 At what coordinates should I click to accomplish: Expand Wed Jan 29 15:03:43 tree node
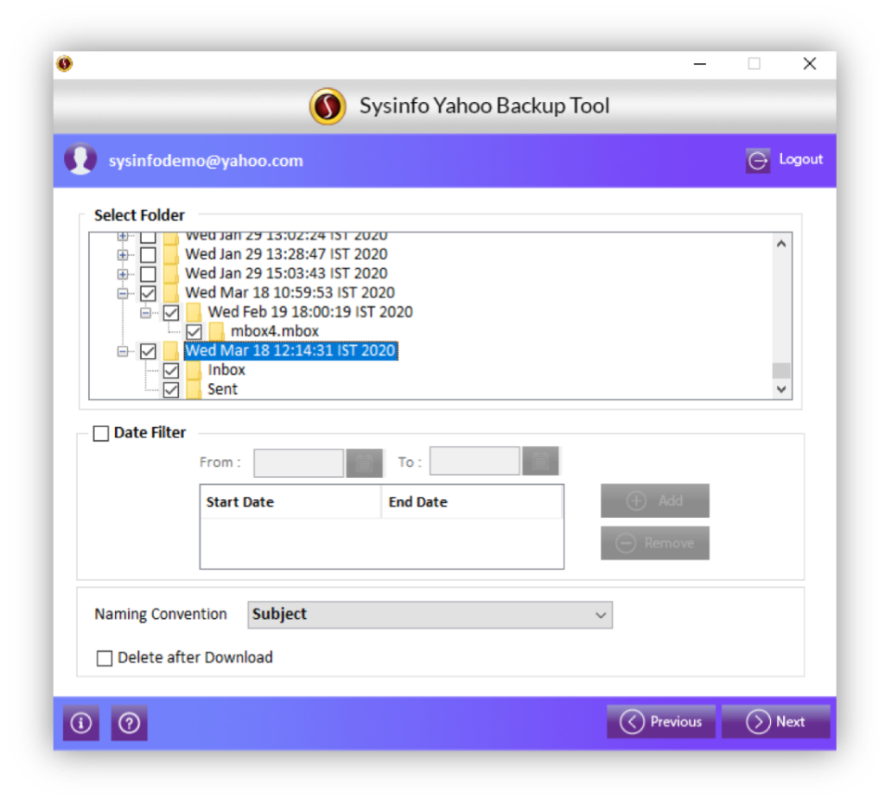coord(123,274)
